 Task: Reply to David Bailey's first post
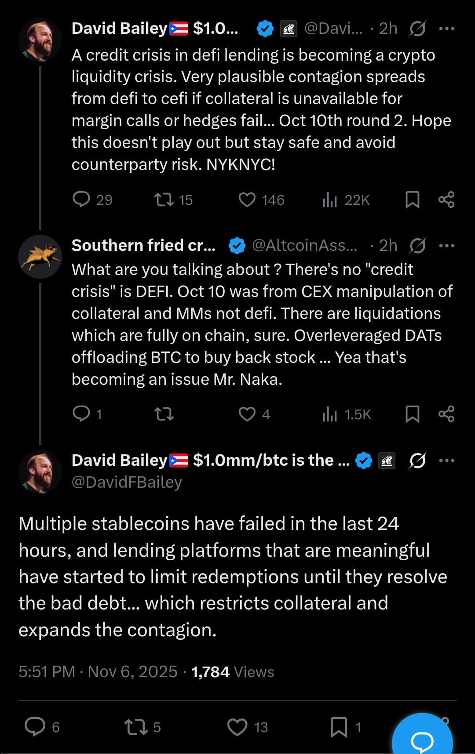(x=81, y=199)
